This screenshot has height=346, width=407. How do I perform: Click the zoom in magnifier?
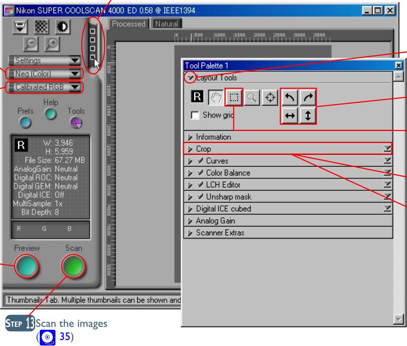coord(52,43)
